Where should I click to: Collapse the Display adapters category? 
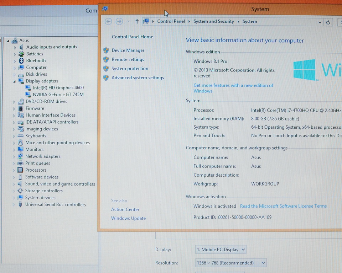14,81
